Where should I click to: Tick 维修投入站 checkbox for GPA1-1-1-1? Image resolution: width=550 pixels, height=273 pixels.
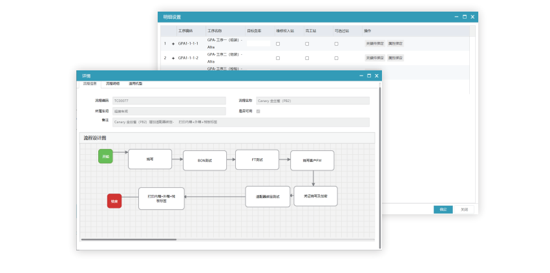click(278, 44)
